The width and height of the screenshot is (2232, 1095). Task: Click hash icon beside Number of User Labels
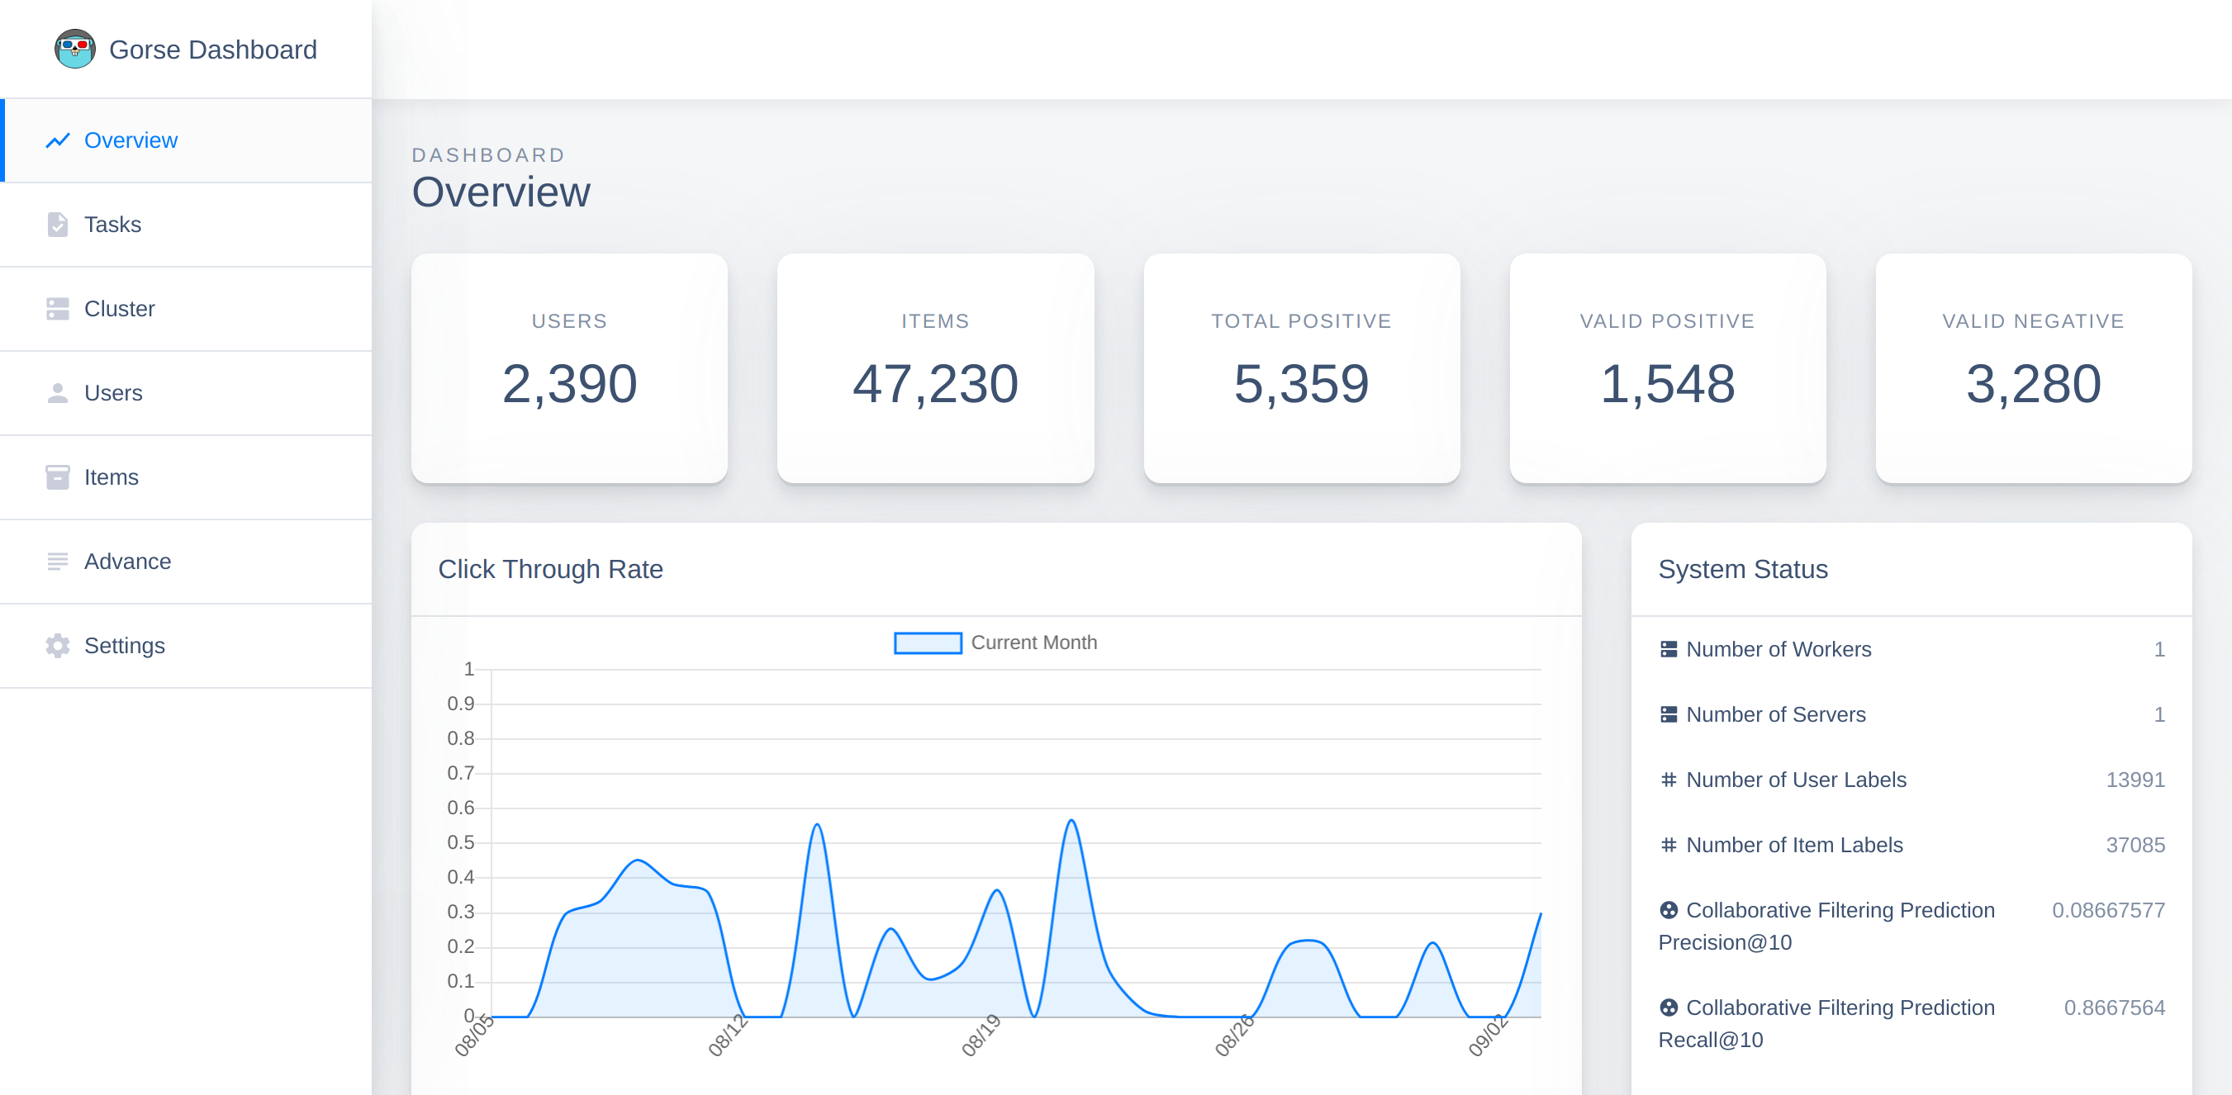pos(1668,780)
